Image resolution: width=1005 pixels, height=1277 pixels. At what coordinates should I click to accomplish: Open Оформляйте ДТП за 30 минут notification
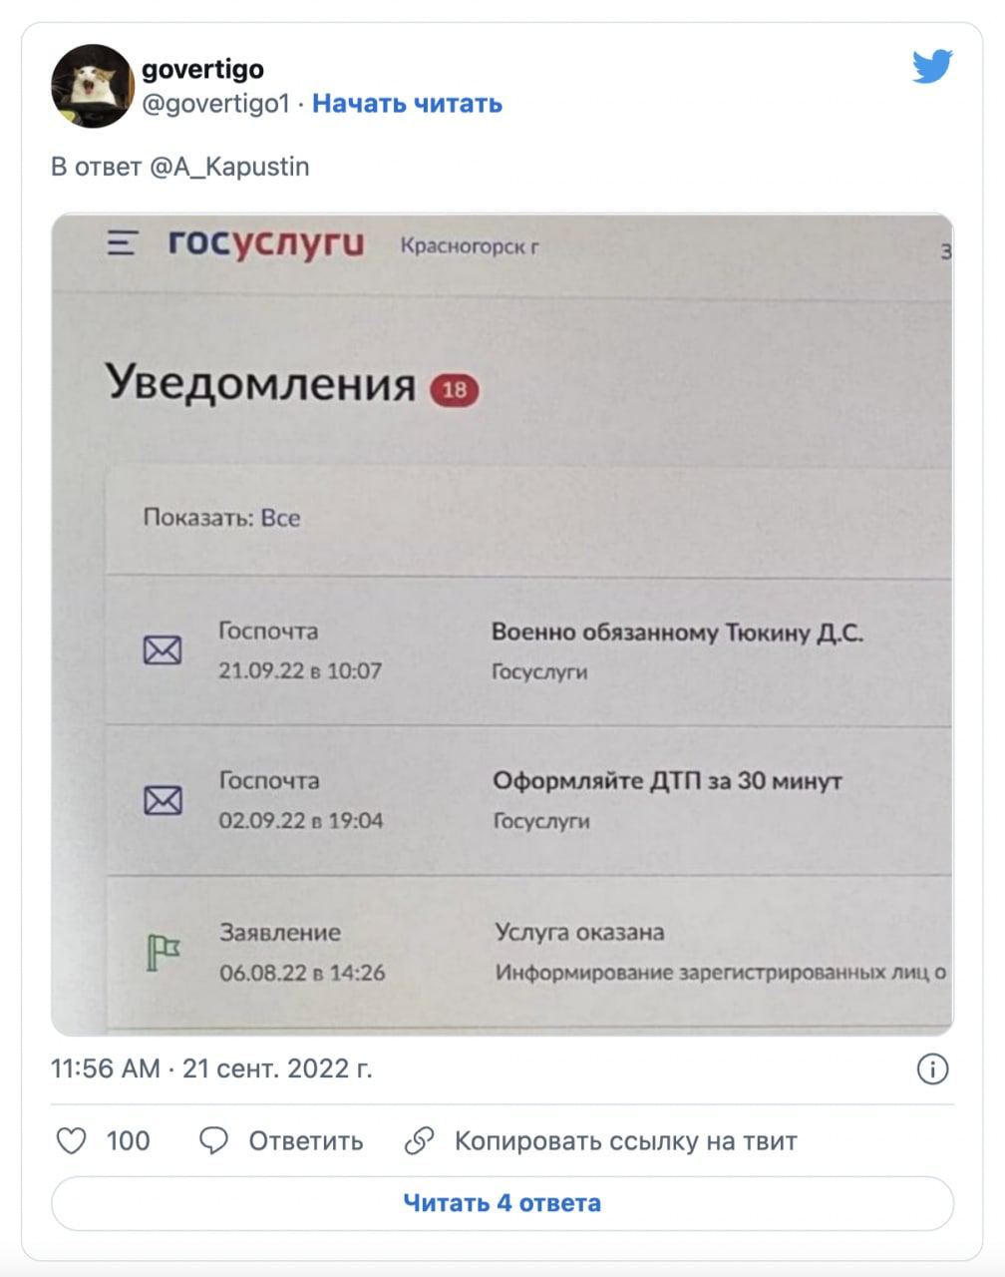[x=667, y=781]
